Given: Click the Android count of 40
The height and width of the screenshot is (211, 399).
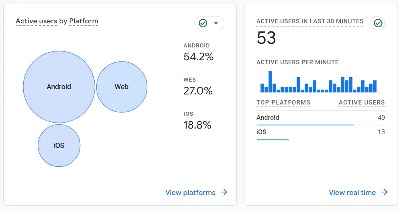Looking at the screenshot, I should coord(381,117).
